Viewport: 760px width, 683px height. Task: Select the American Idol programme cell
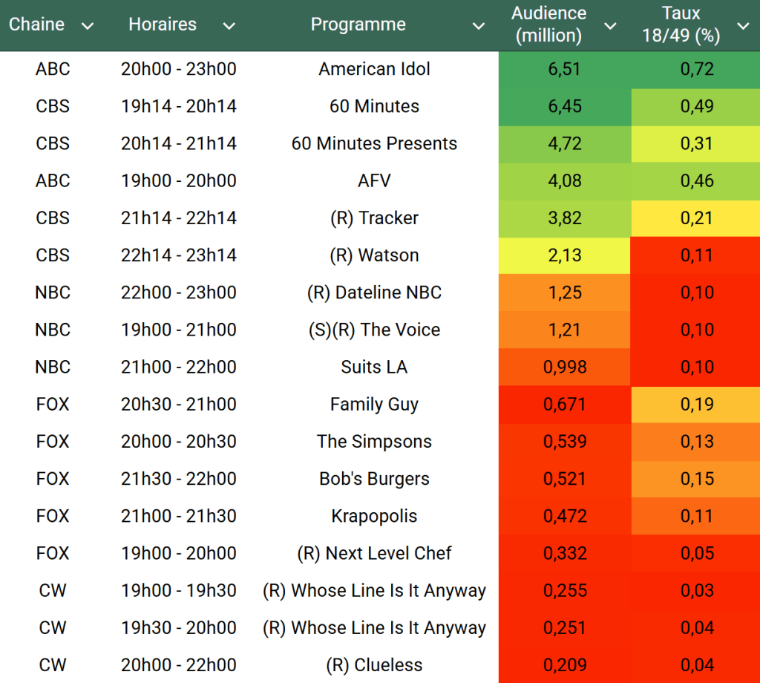click(x=374, y=69)
